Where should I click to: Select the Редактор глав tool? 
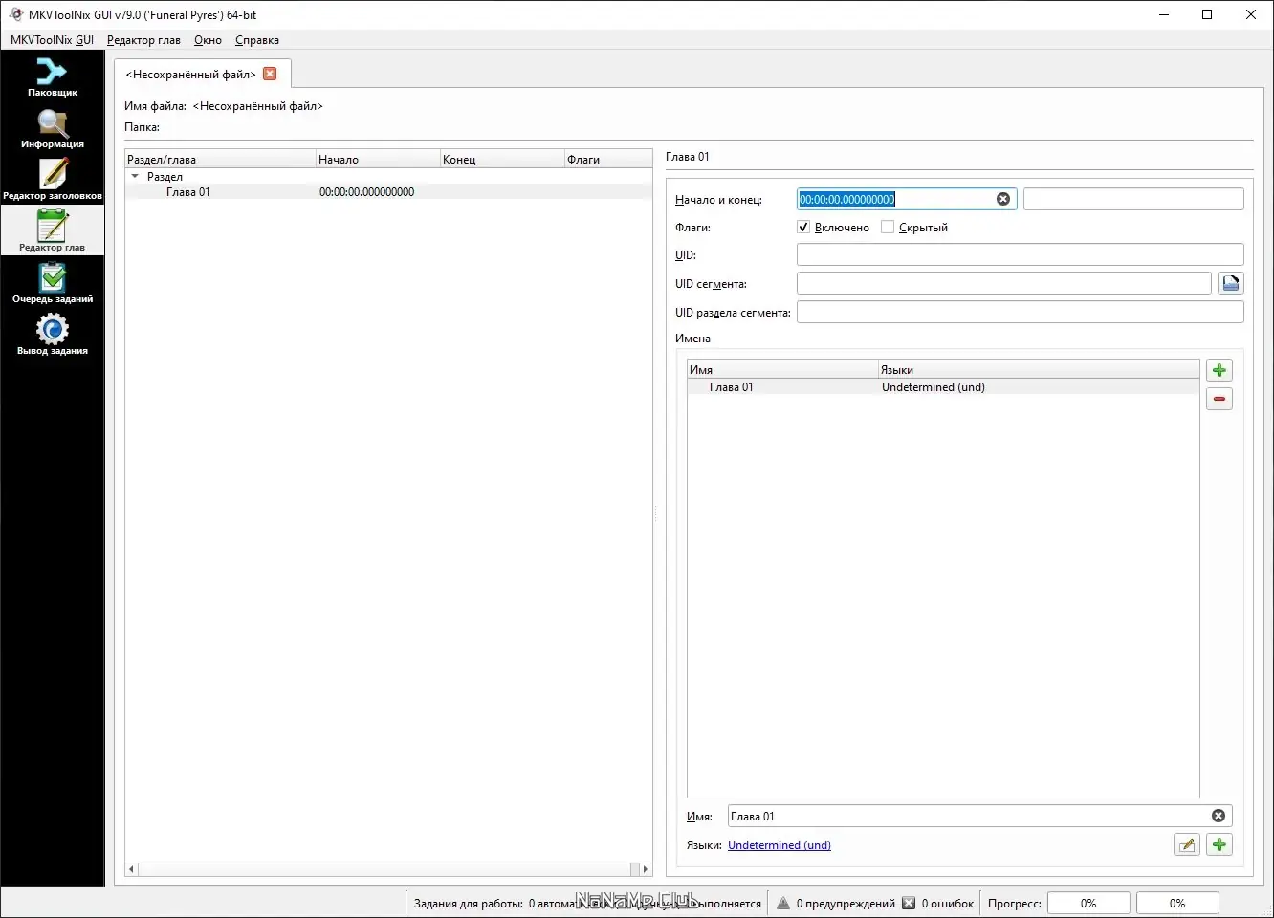(53, 228)
